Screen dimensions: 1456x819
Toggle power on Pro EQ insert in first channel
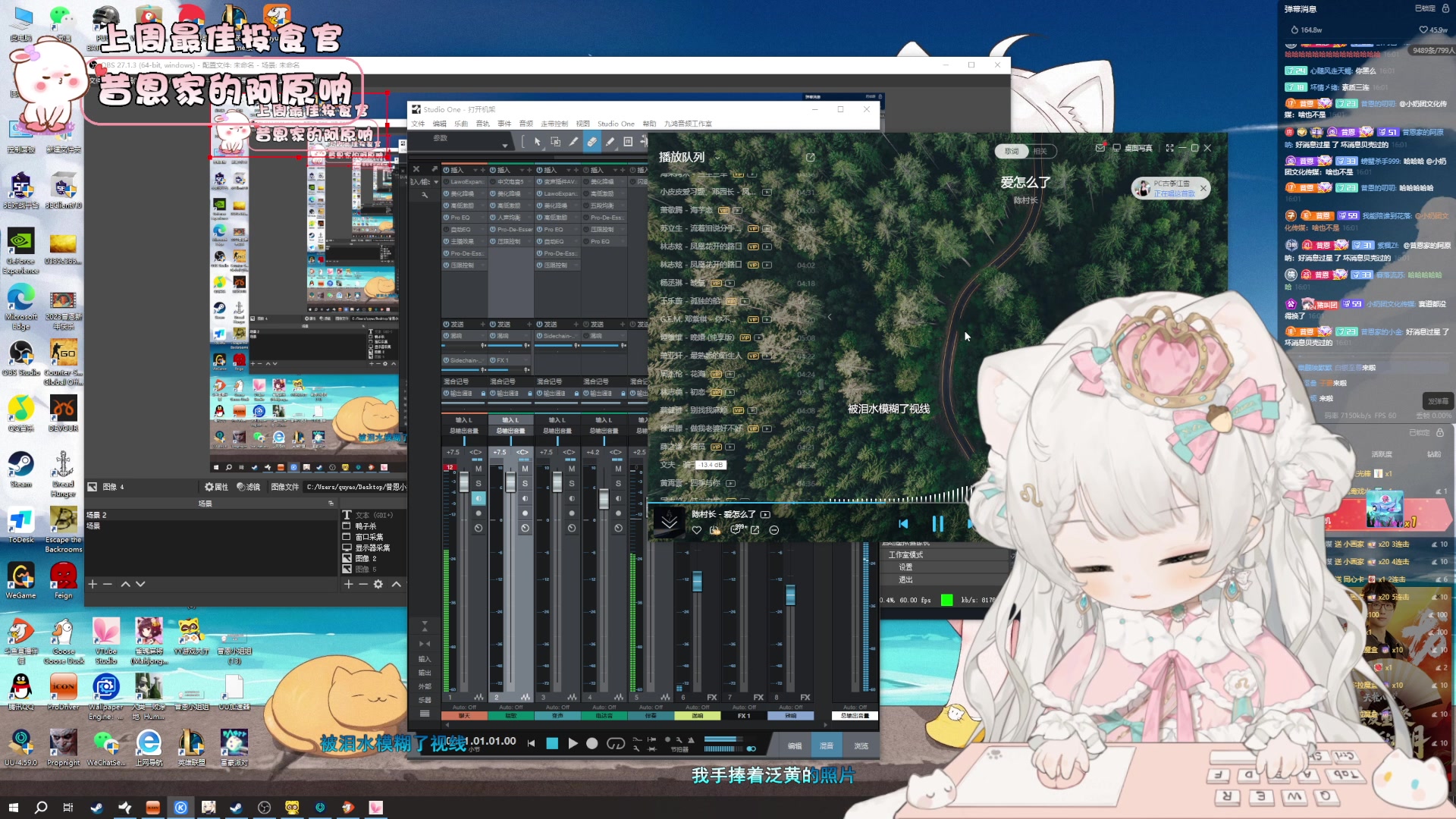(x=447, y=218)
